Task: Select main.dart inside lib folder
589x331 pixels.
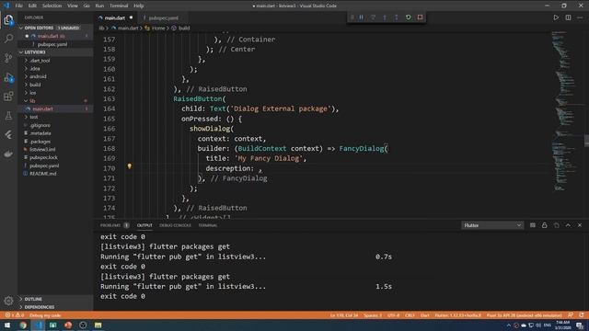Action: pos(55,108)
